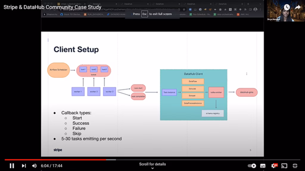Expand the Scroll for details chevron
Screen dimensions: 305x171
click(x=152, y=168)
